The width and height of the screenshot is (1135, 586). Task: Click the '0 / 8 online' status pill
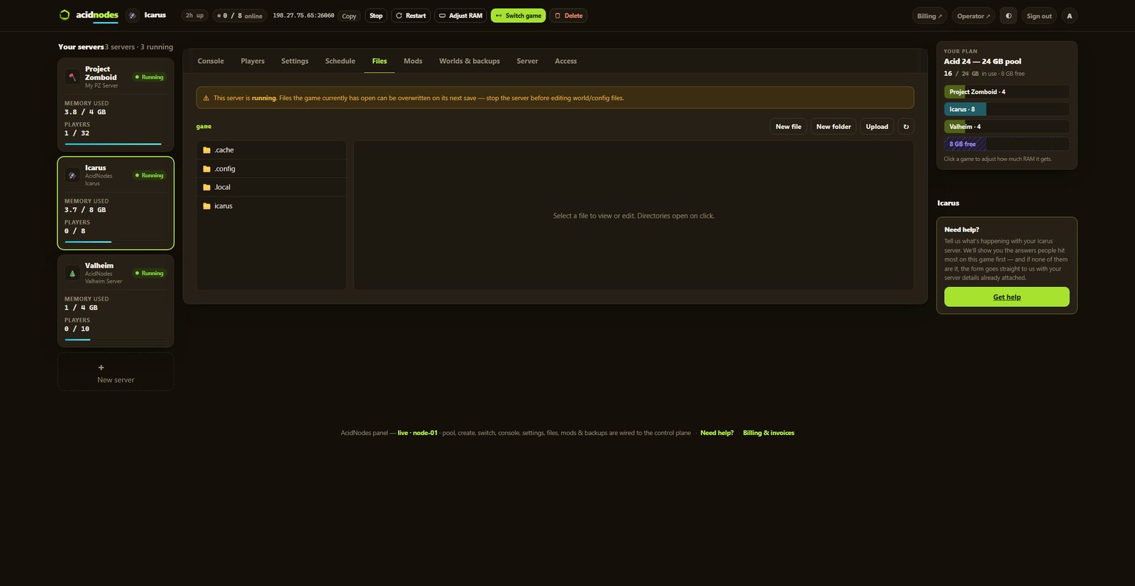click(x=240, y=16)
